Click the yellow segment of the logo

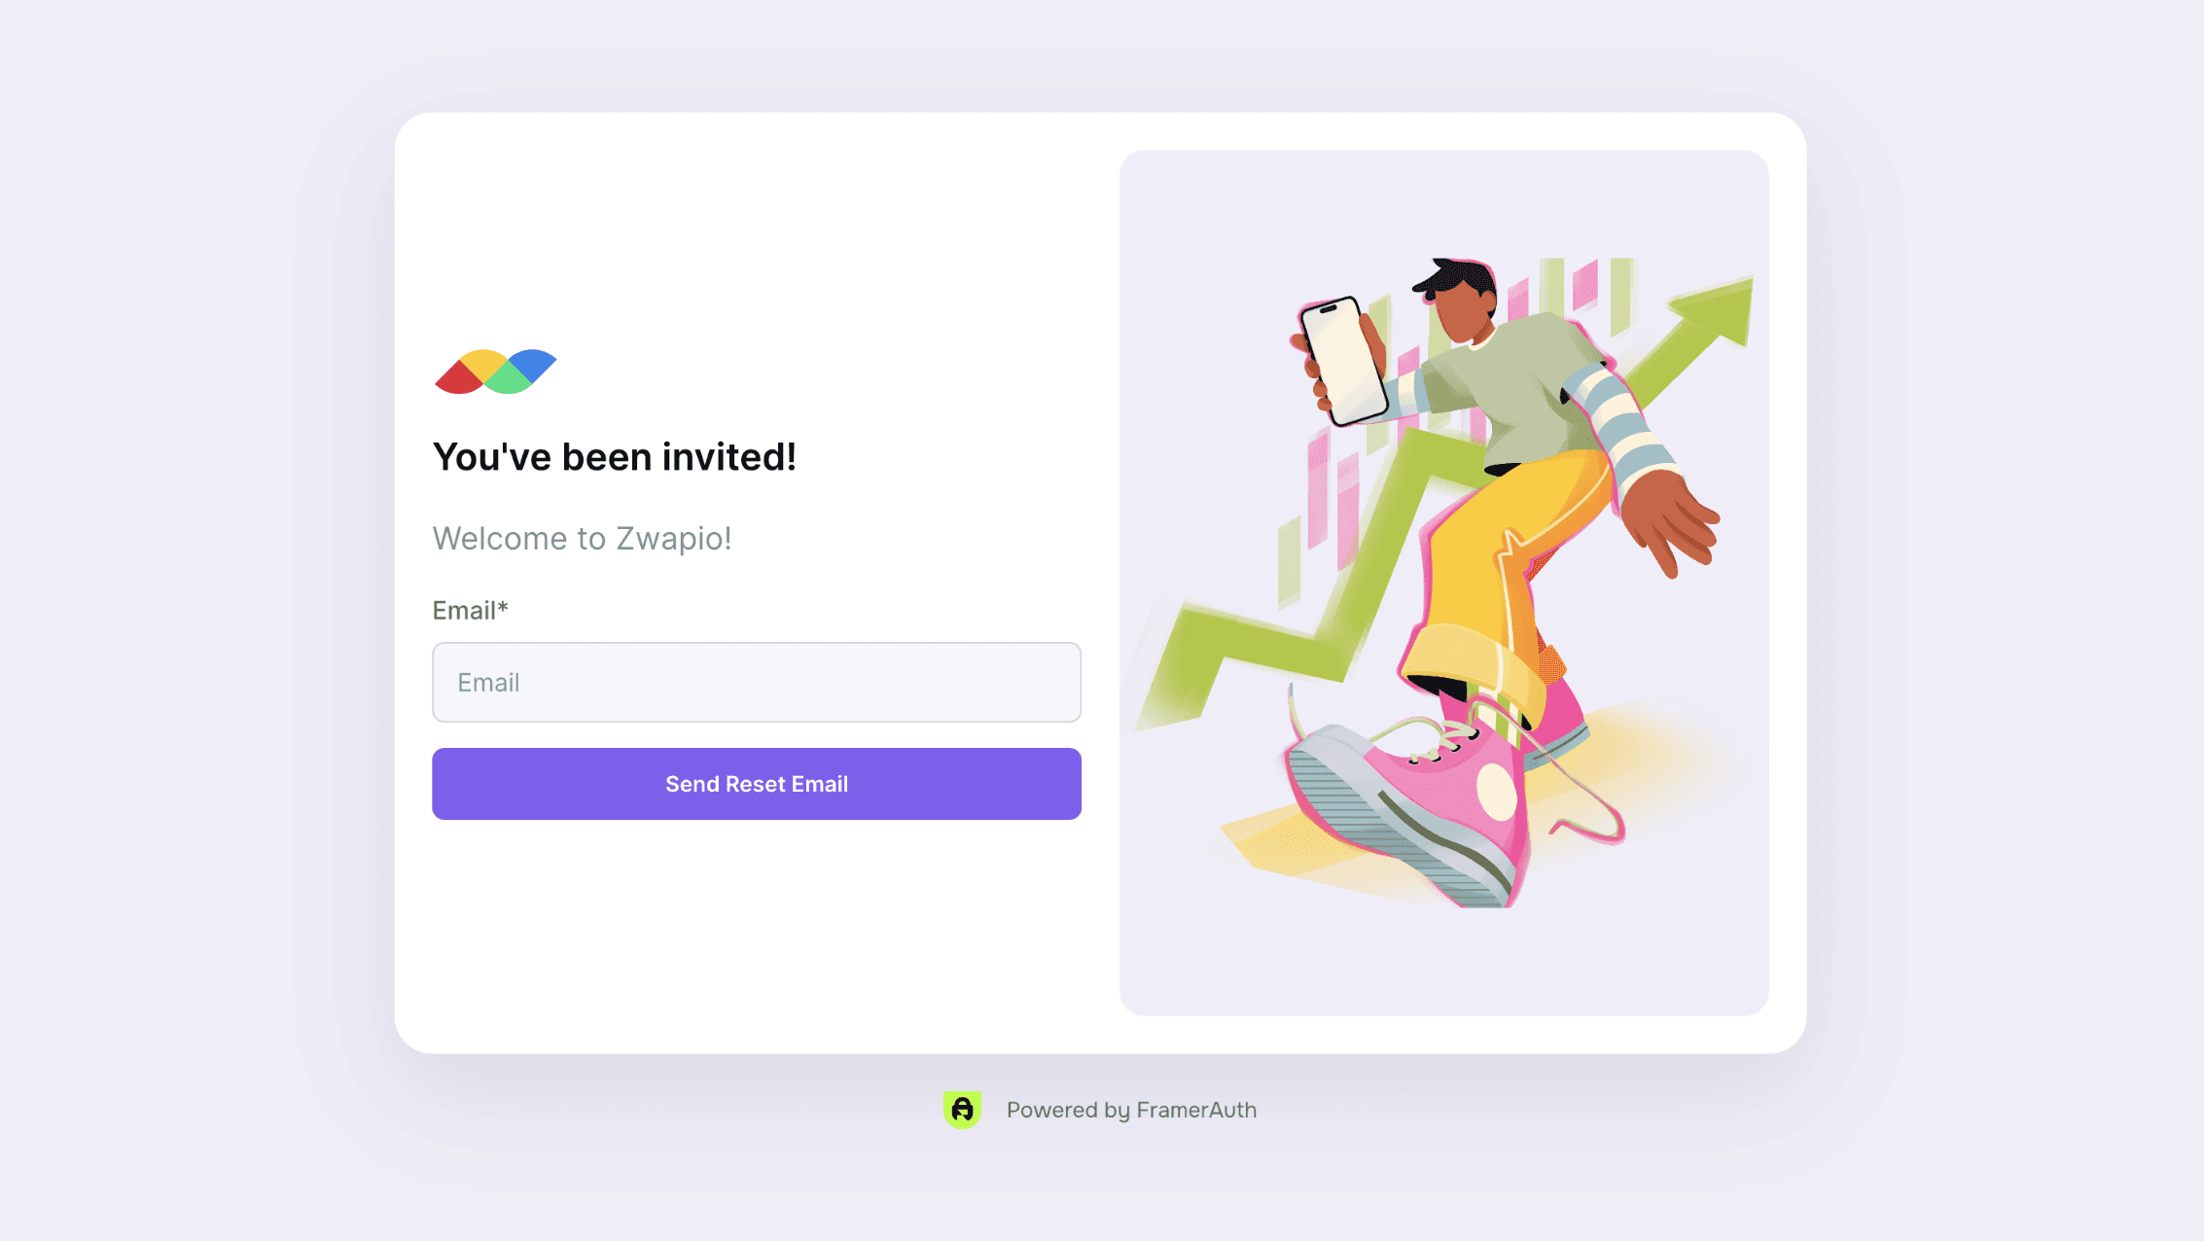point(483,365)
